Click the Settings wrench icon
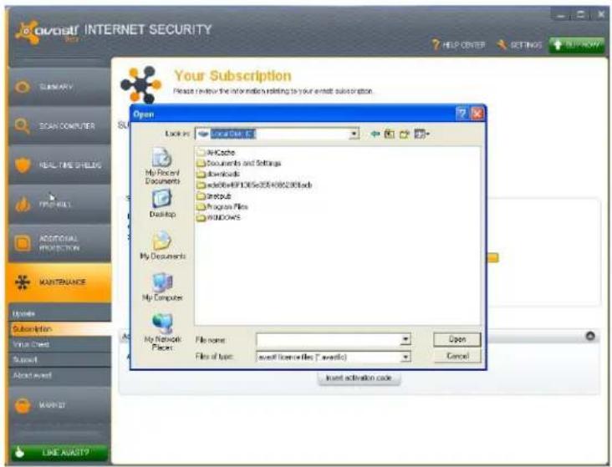The height and width of the screenshot is (467, 612). [x=502, y=45]
